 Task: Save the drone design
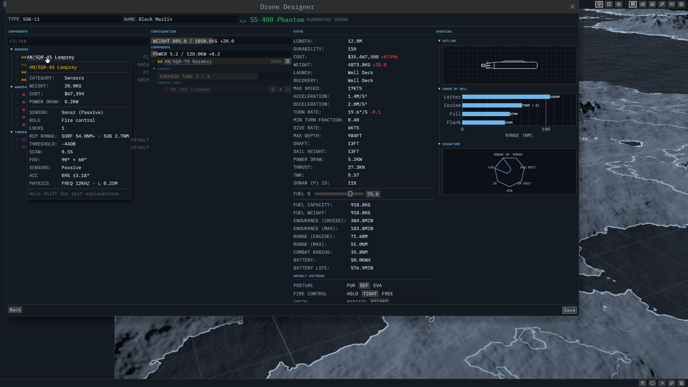click(569, 310)
